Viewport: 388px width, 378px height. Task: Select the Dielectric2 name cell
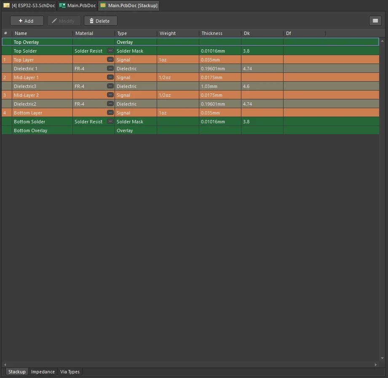click(42, 104)
